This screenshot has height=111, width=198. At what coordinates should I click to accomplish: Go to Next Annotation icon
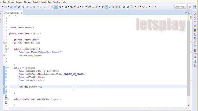point(132,7)
